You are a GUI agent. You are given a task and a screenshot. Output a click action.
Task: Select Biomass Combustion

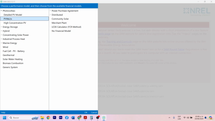coord(13,63)
